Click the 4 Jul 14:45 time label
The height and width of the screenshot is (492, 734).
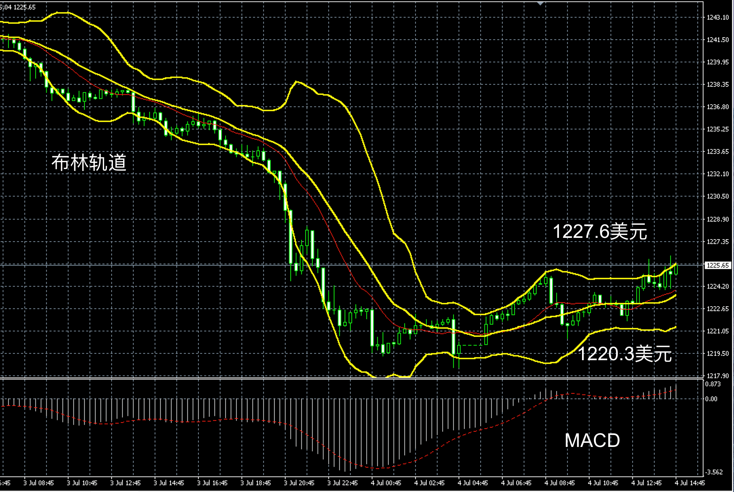[x=690, y=483]
